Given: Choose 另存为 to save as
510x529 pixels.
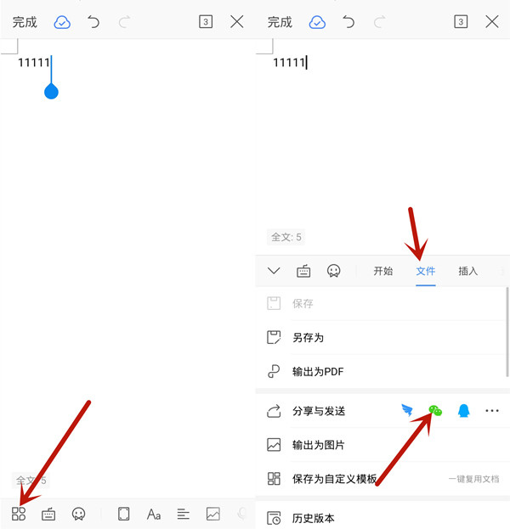Looking at the screenshot, I should pyautogui.click(x=308, y=338).
